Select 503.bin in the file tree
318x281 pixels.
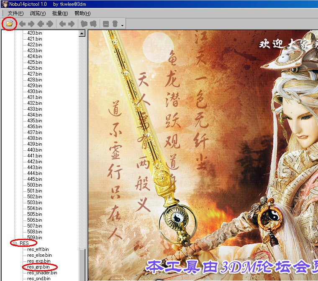pyautogui.click(x=35, y=203)
